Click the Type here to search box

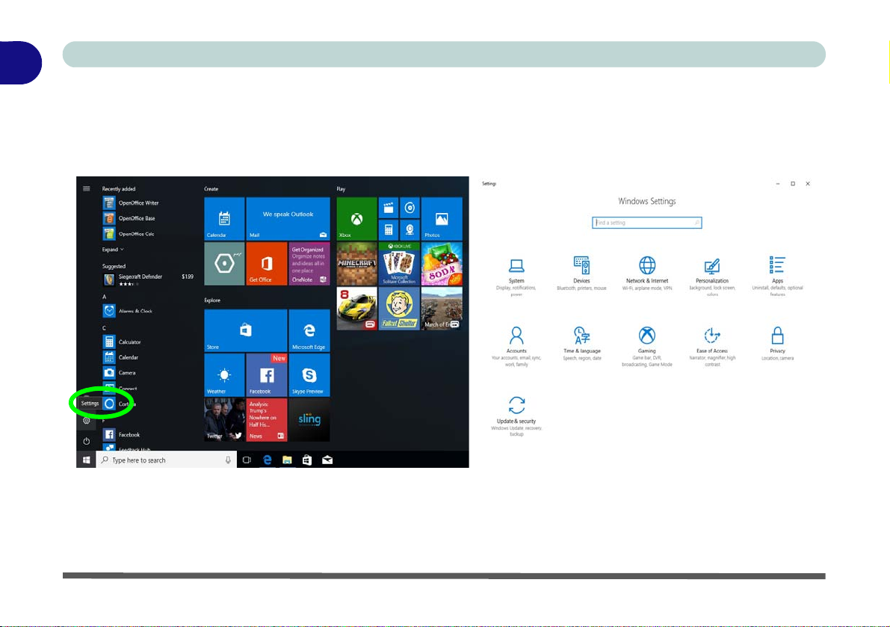pyautogui.click(x=167, y=460)
